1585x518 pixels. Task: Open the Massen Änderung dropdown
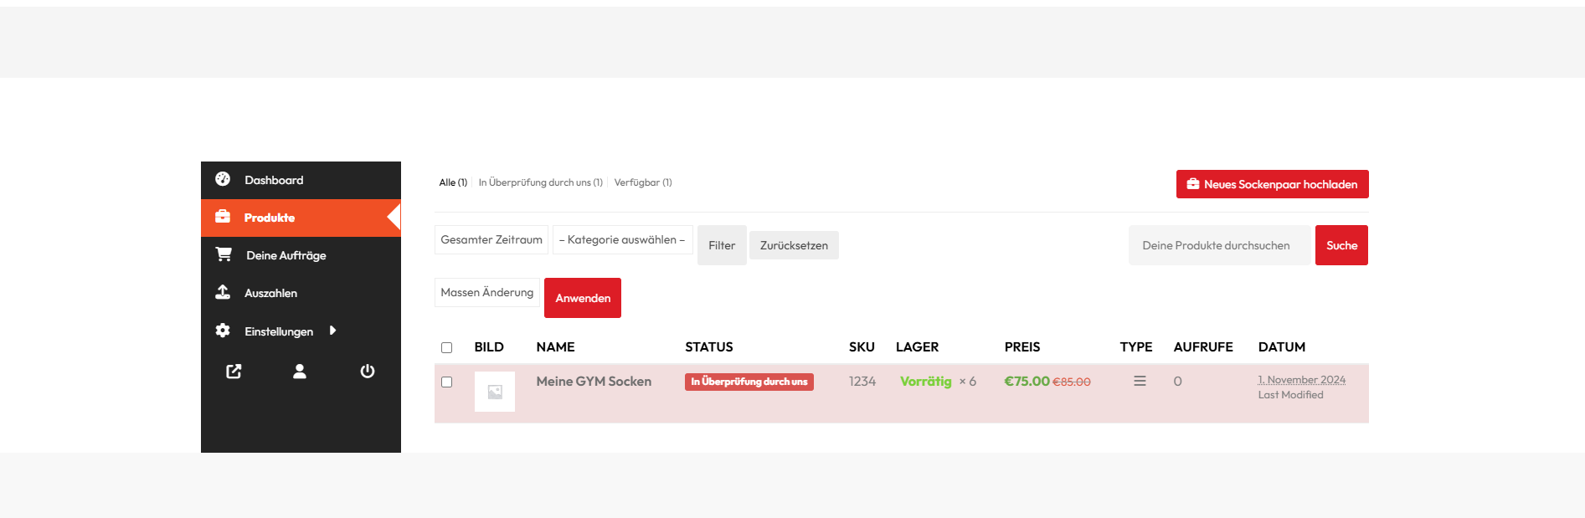[486, 293]
